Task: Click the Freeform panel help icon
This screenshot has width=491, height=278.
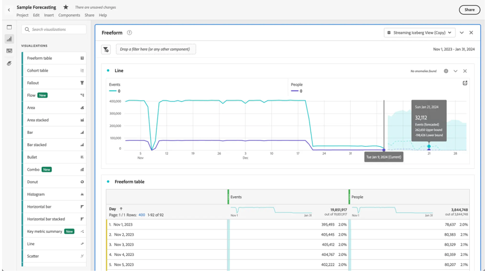Action: 129,32
